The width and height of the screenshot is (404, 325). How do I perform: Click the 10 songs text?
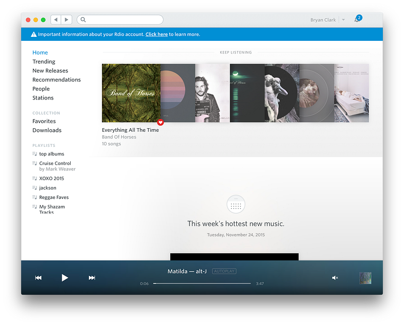tap(111, 144)
